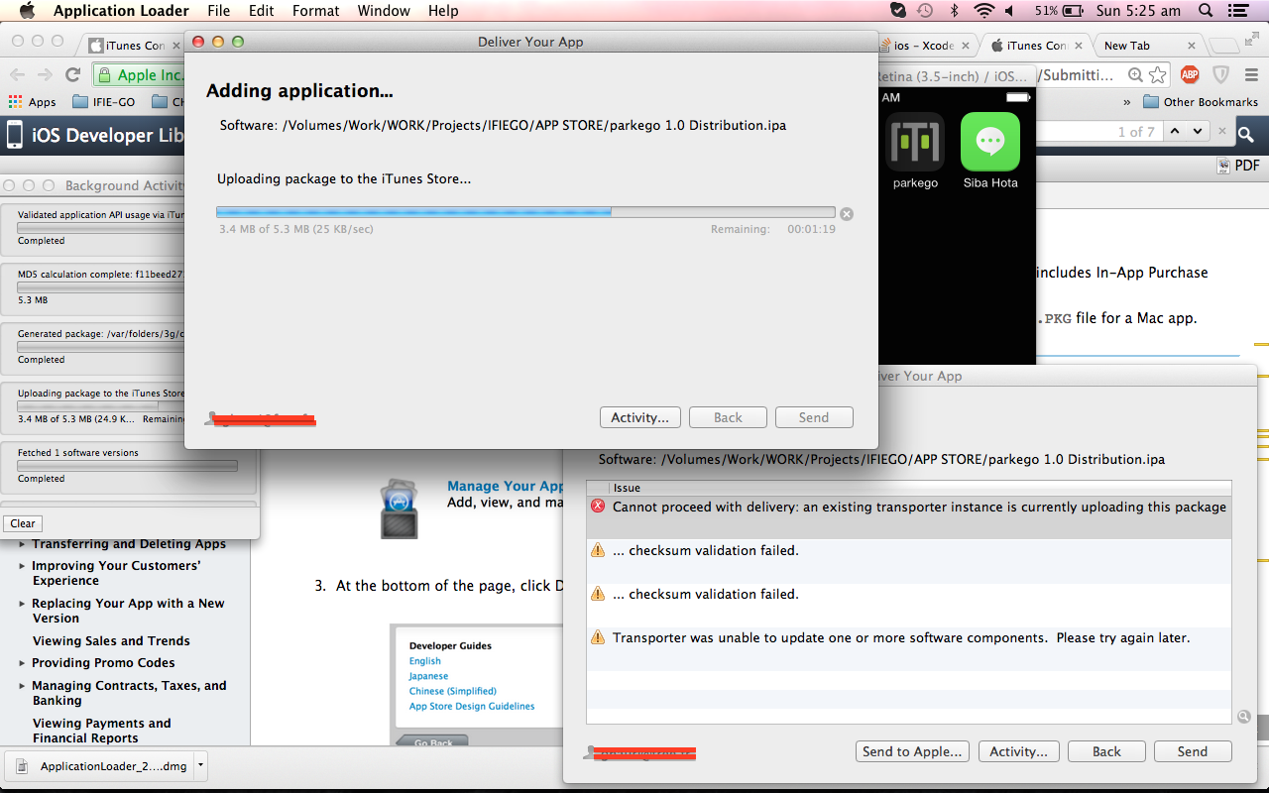The width and height of the screenshot is (1269, 793).
Task: Click the magnifier icon beside the issue list
Action: point(1243,716)
